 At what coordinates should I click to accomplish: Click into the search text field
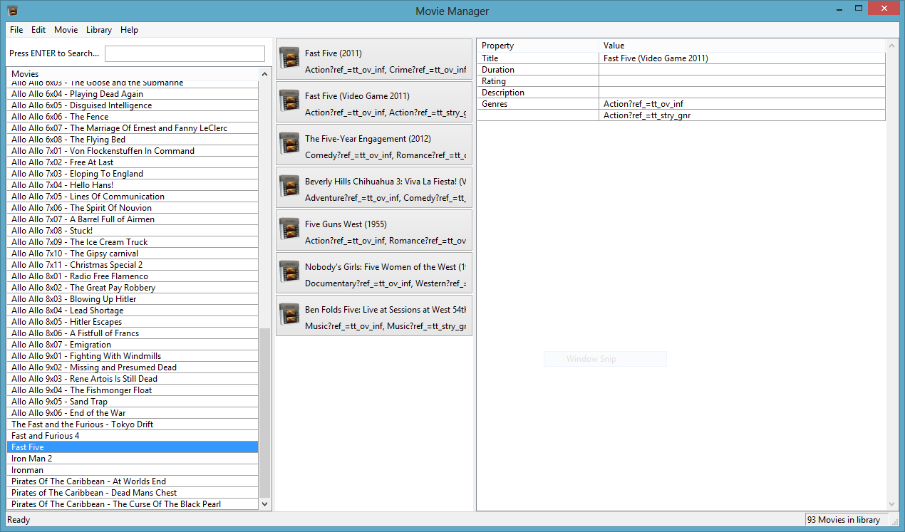(x=185, y=53)
